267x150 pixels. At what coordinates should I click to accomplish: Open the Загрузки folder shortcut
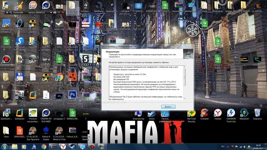coord(33,42)
